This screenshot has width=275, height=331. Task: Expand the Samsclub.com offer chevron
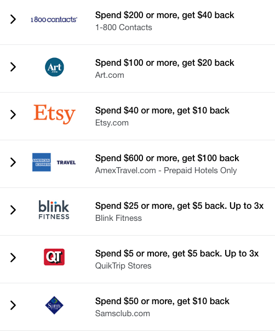[x=13, y=305]
